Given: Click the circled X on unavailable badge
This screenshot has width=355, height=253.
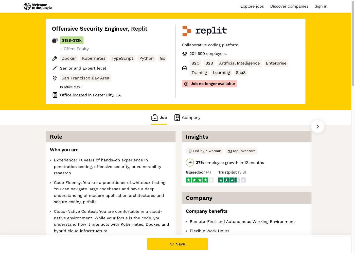Looking at the screenshot, I should click(186, 84).
